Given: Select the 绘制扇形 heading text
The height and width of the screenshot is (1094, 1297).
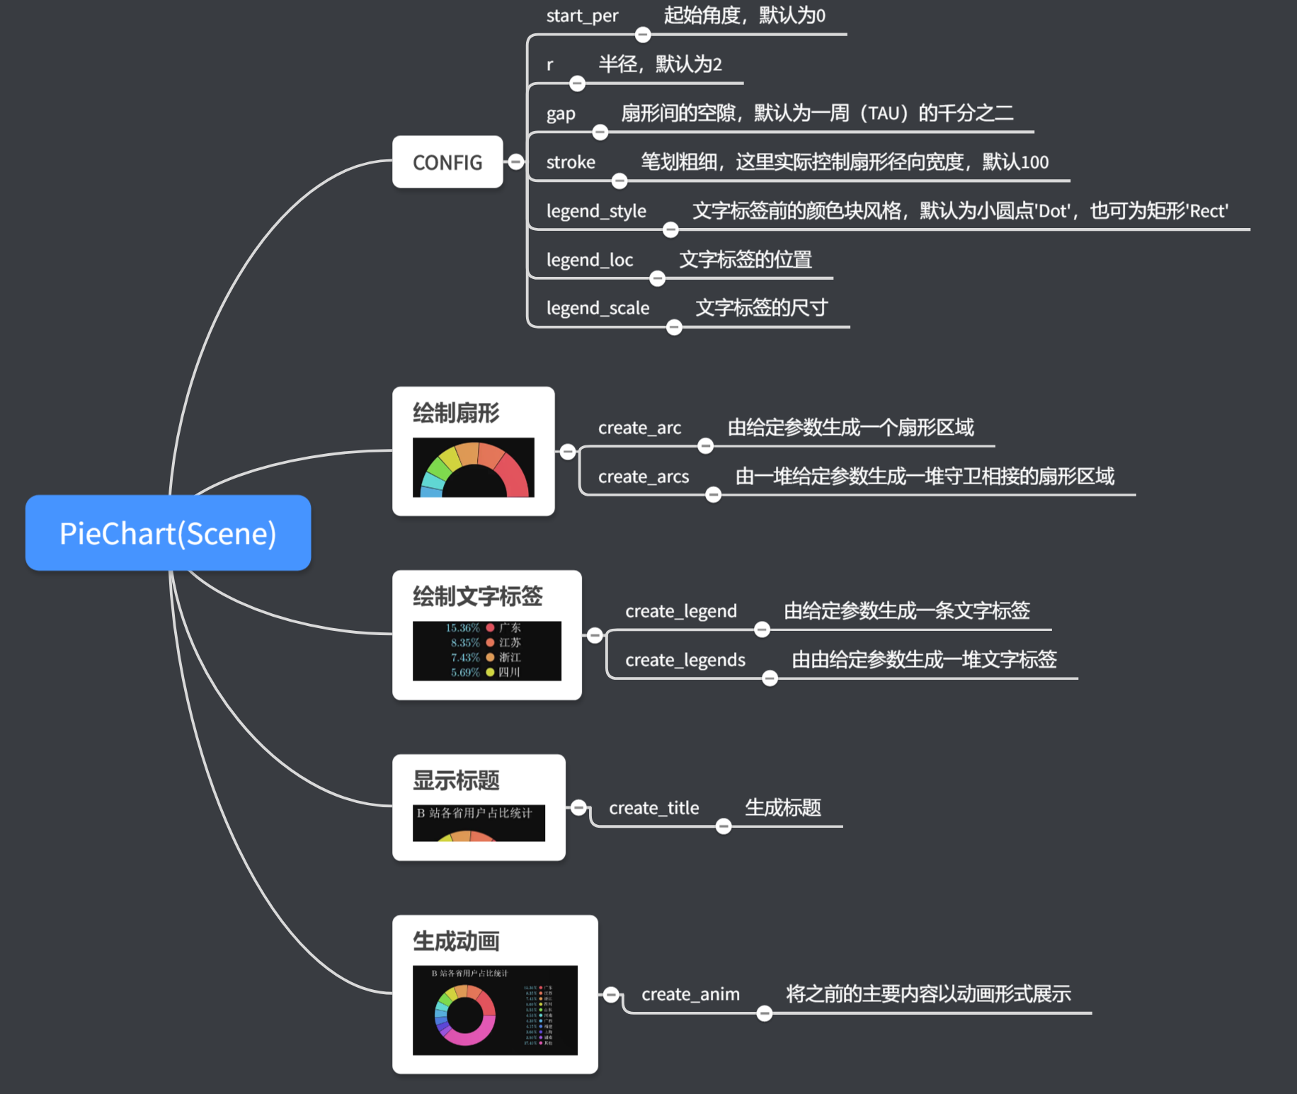Looking at the screenshot, I should point(456,413).
